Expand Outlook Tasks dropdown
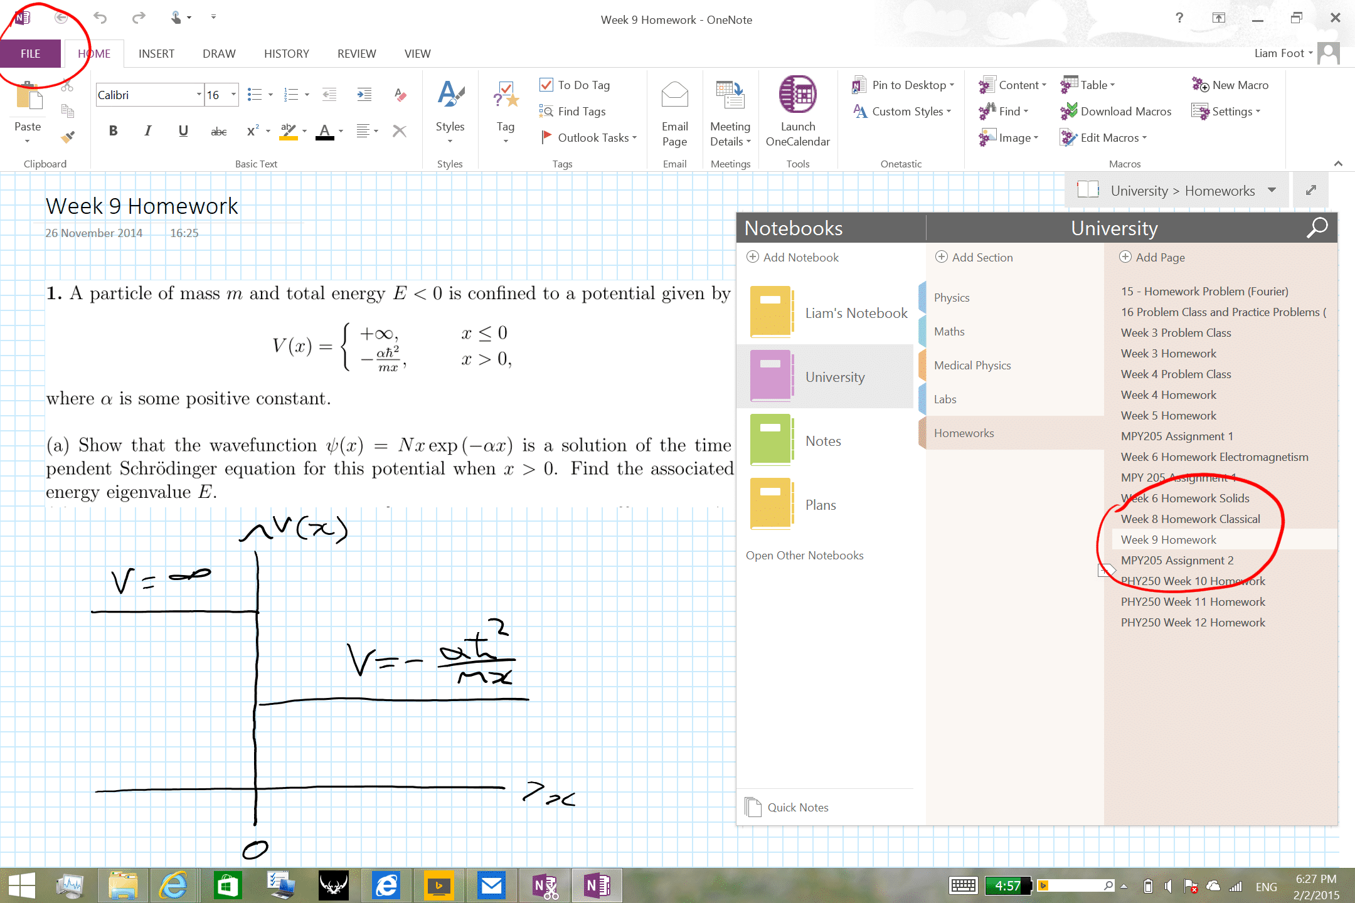 click(634, 138)
